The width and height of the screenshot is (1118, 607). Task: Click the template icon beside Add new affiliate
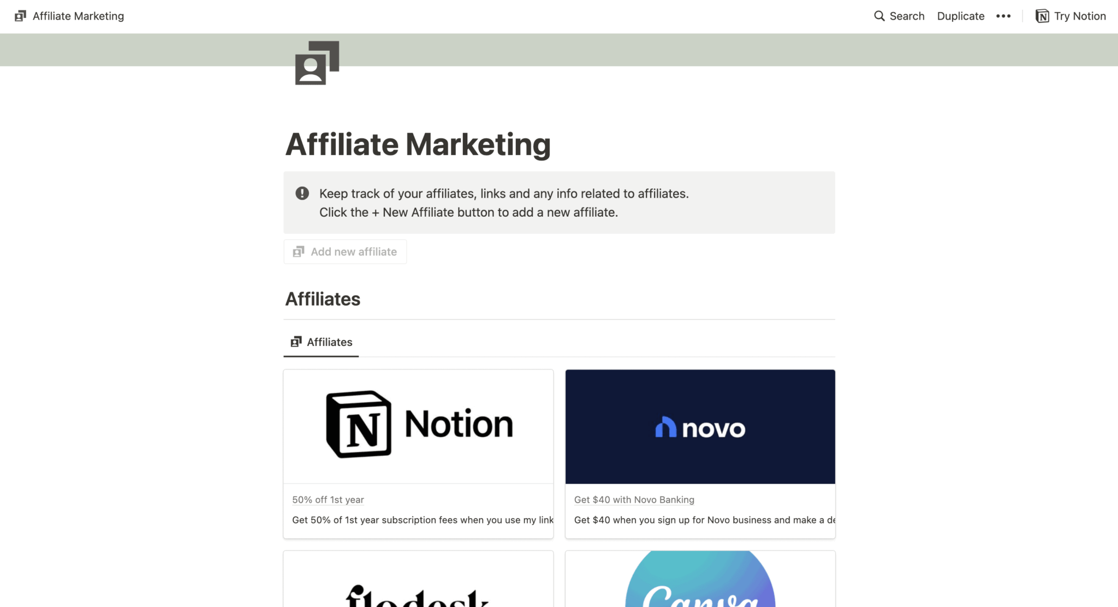click(x=299, y=252)
